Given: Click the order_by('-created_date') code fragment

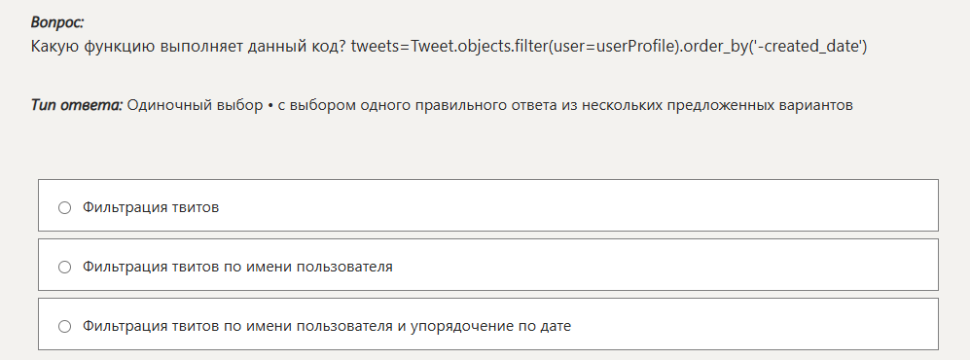Looking at the screenshot, I should [x=775, y=47].
